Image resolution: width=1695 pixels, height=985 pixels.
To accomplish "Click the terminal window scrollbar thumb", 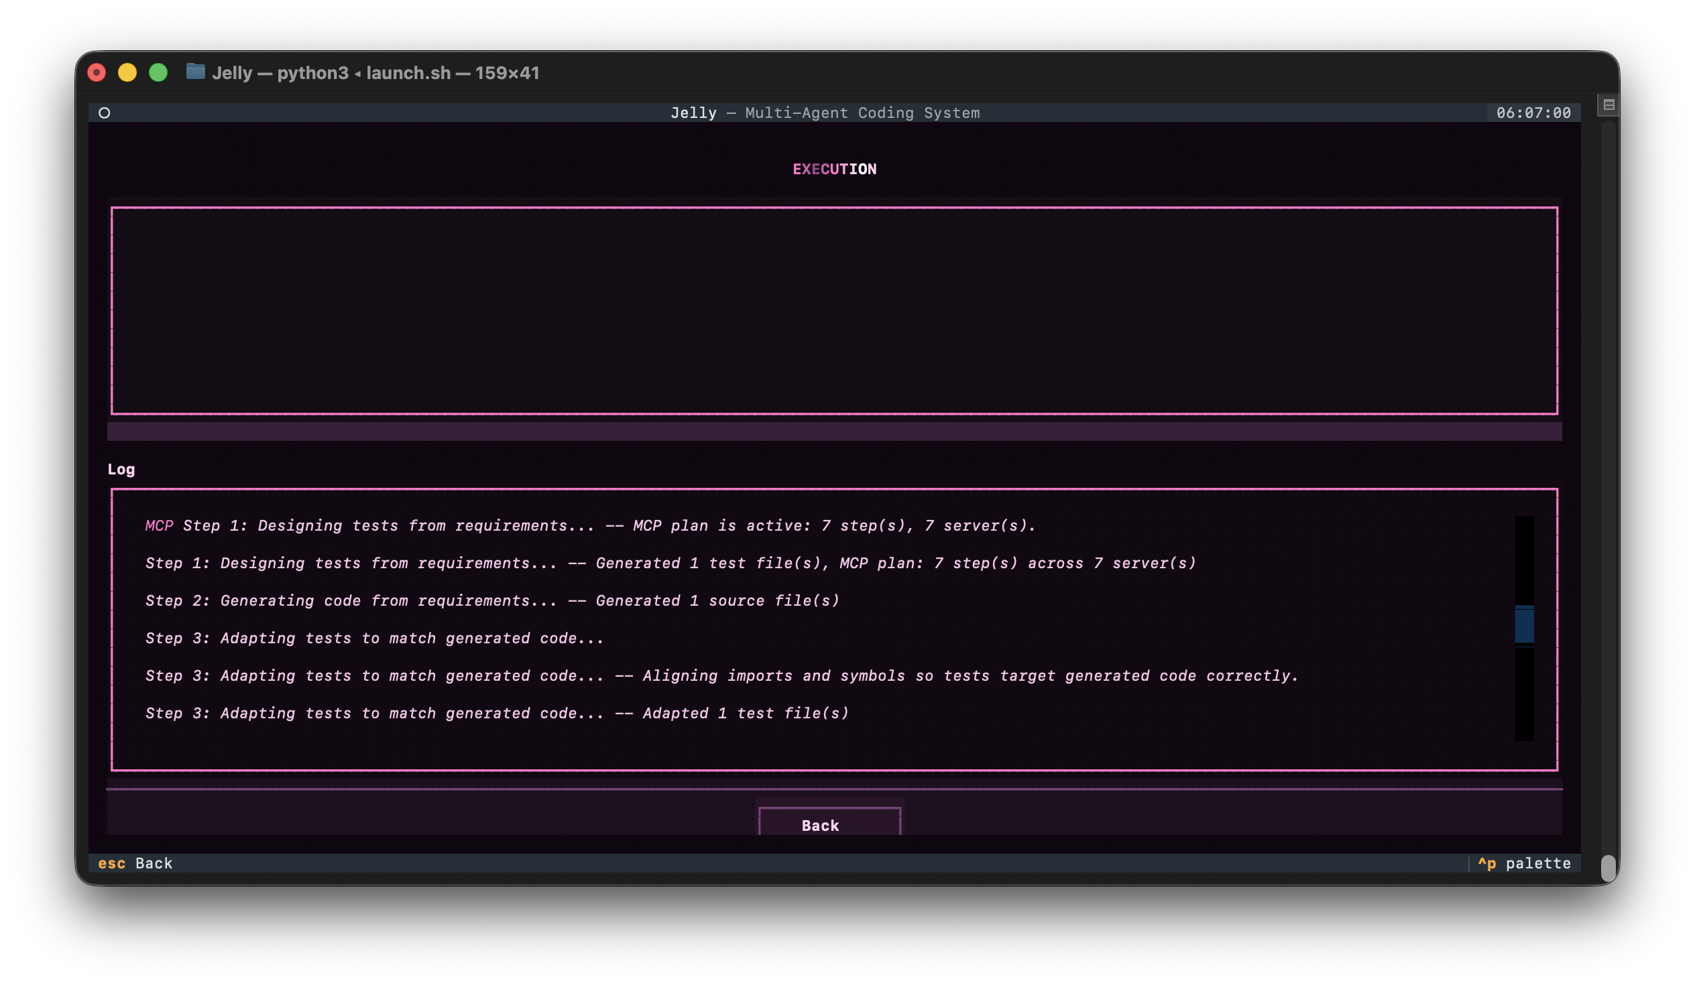I will point(1608,868).
